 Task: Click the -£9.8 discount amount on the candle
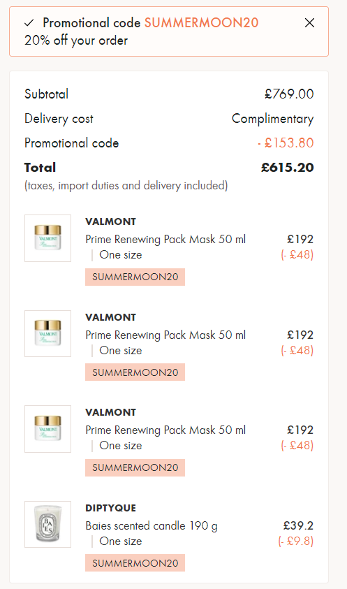pyautogui.click(x=296, y=541)
